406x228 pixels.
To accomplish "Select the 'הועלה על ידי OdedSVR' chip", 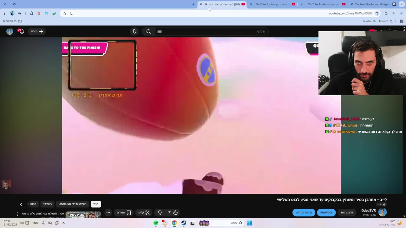I will point(73,204).
